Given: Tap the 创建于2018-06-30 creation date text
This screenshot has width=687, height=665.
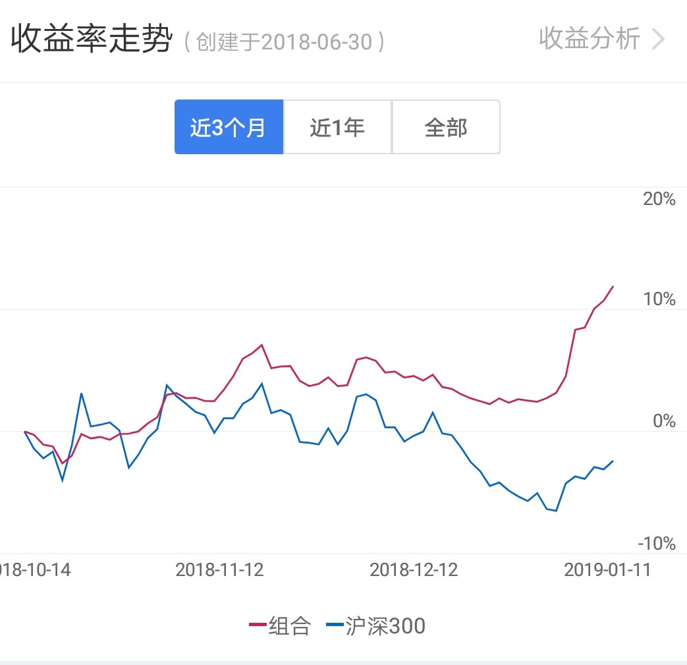Looking at the screenshot, I should click(285, 42).
